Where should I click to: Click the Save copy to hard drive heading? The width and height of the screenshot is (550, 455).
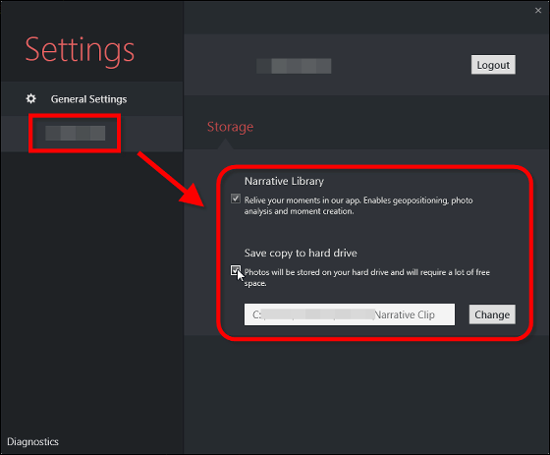(x=301, y=254)
